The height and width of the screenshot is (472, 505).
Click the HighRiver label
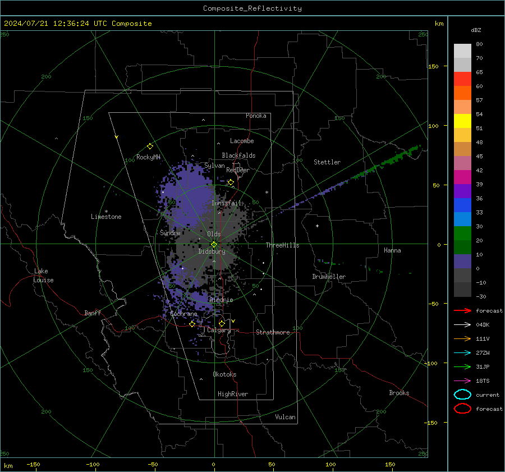click(x=233, y=394)
